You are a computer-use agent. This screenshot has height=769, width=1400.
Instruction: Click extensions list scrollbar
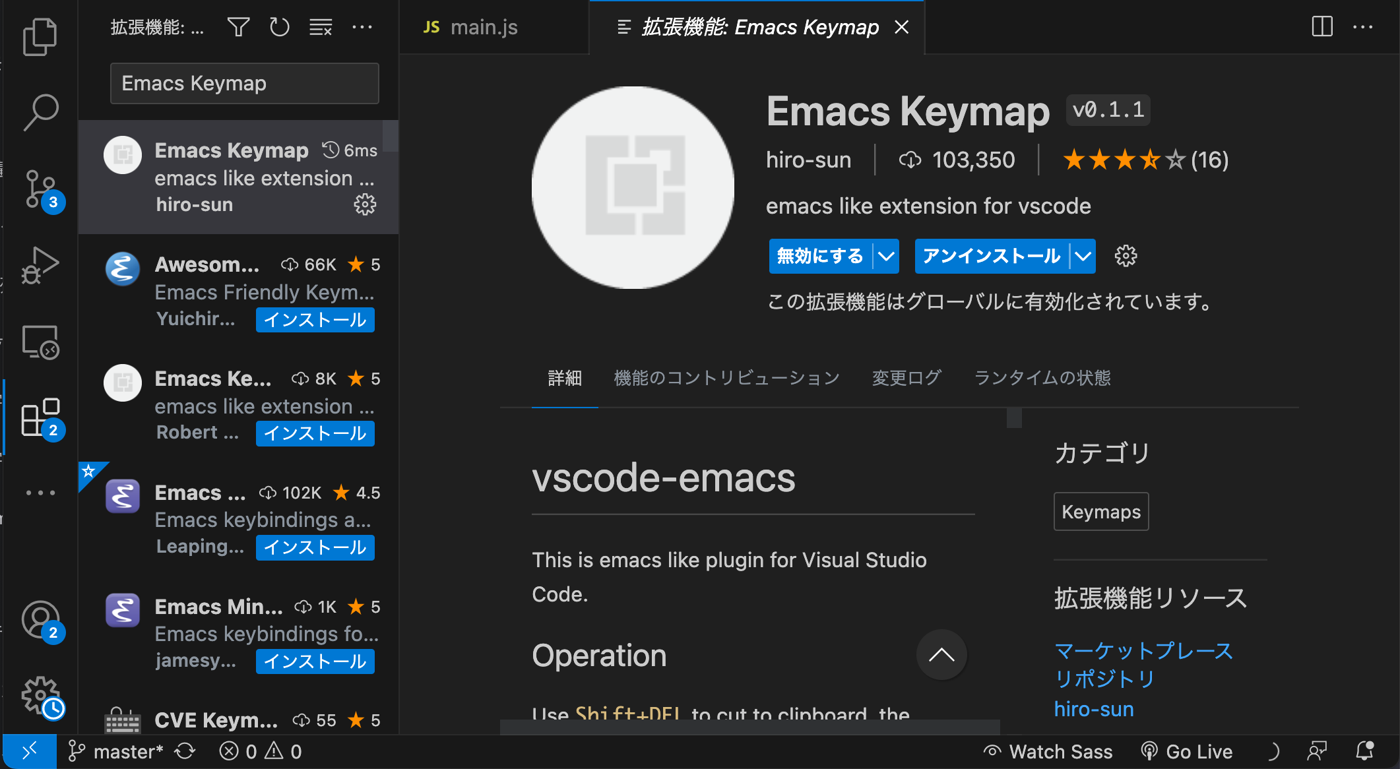(x=391, y=136)
